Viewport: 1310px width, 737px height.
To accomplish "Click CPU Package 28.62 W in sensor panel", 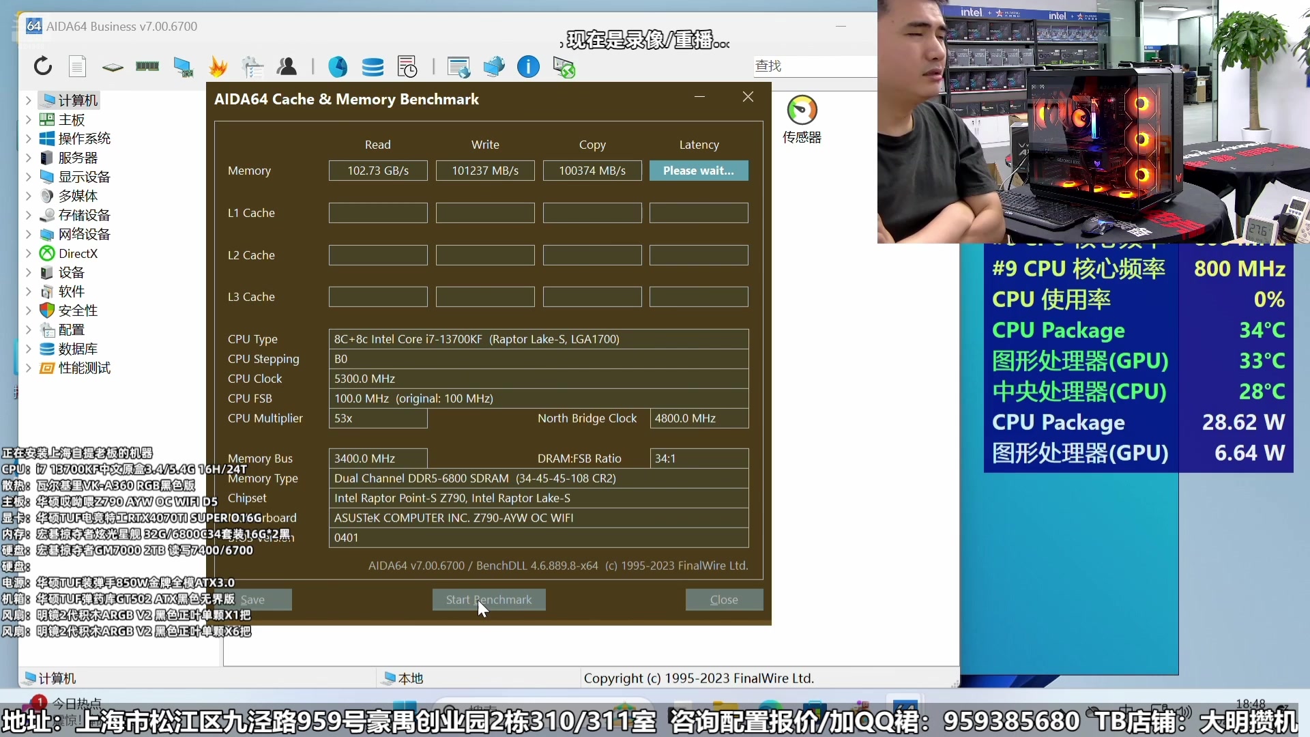I will pos(1138,422).
